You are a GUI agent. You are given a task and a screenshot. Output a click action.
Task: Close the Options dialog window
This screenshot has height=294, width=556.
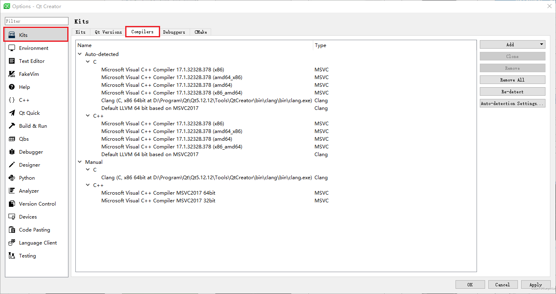(550, 6)
